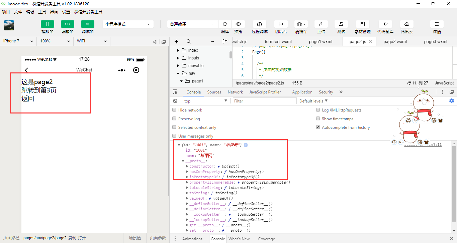Switch to the Sources tab
Viewport: 457px width, 243px height.
[x=214, y=92]
